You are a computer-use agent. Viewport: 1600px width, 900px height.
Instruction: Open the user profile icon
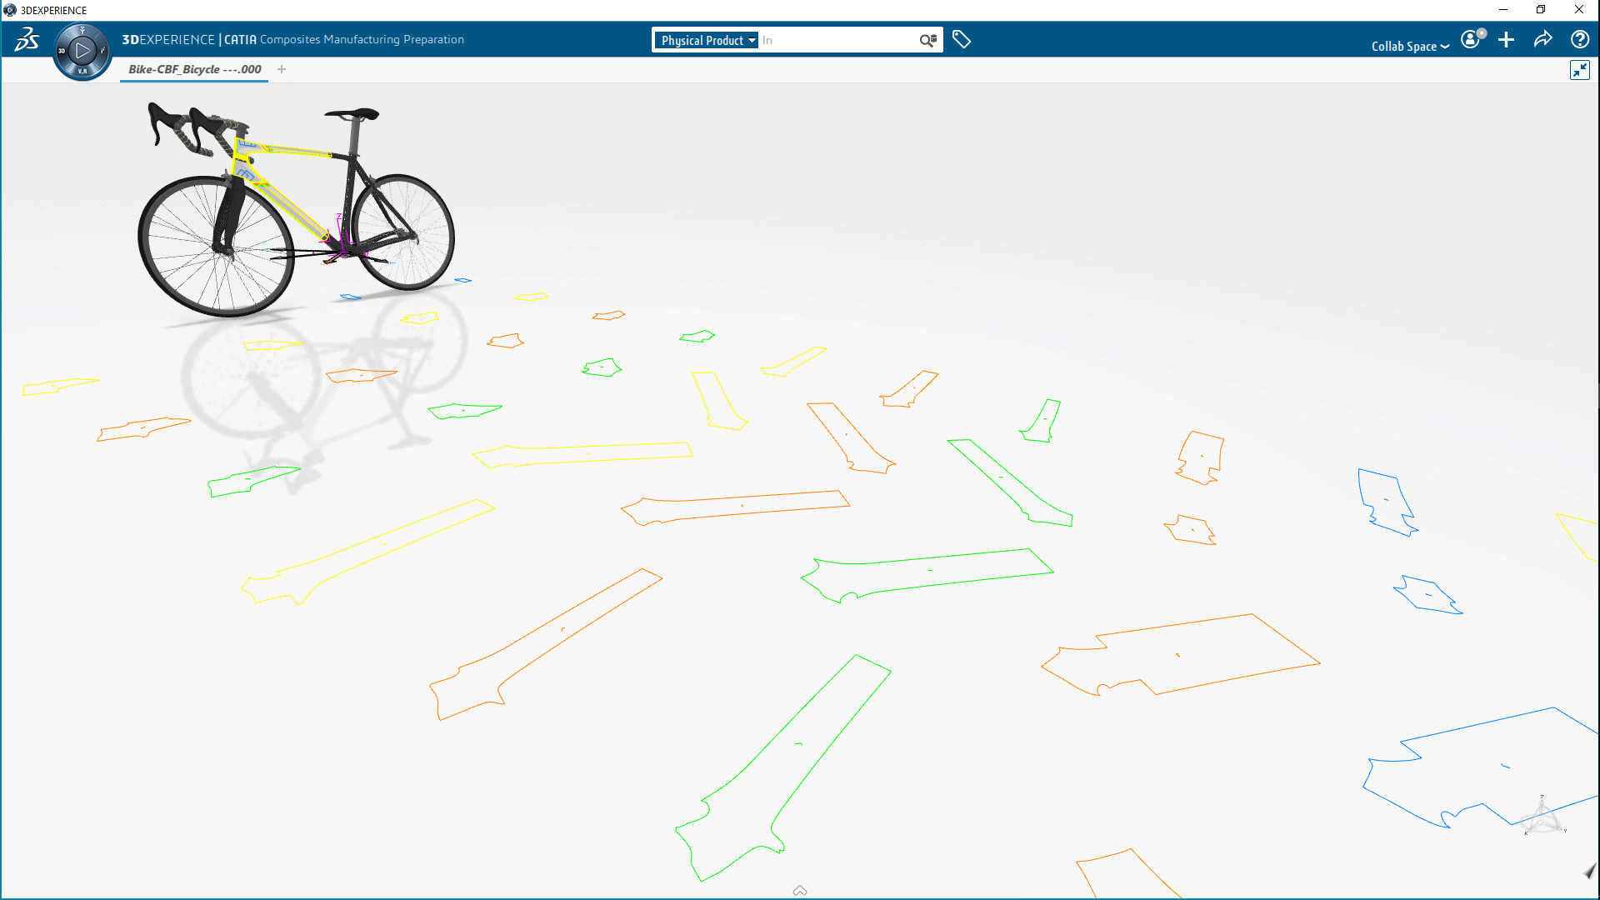(1472, 39)
